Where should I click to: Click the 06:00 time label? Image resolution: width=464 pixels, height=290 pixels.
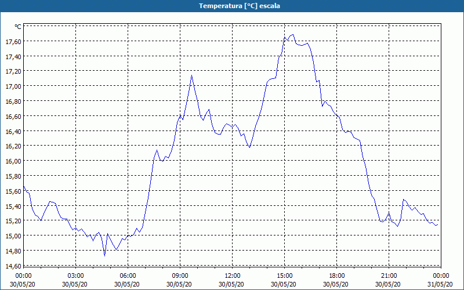pos(128,276)
